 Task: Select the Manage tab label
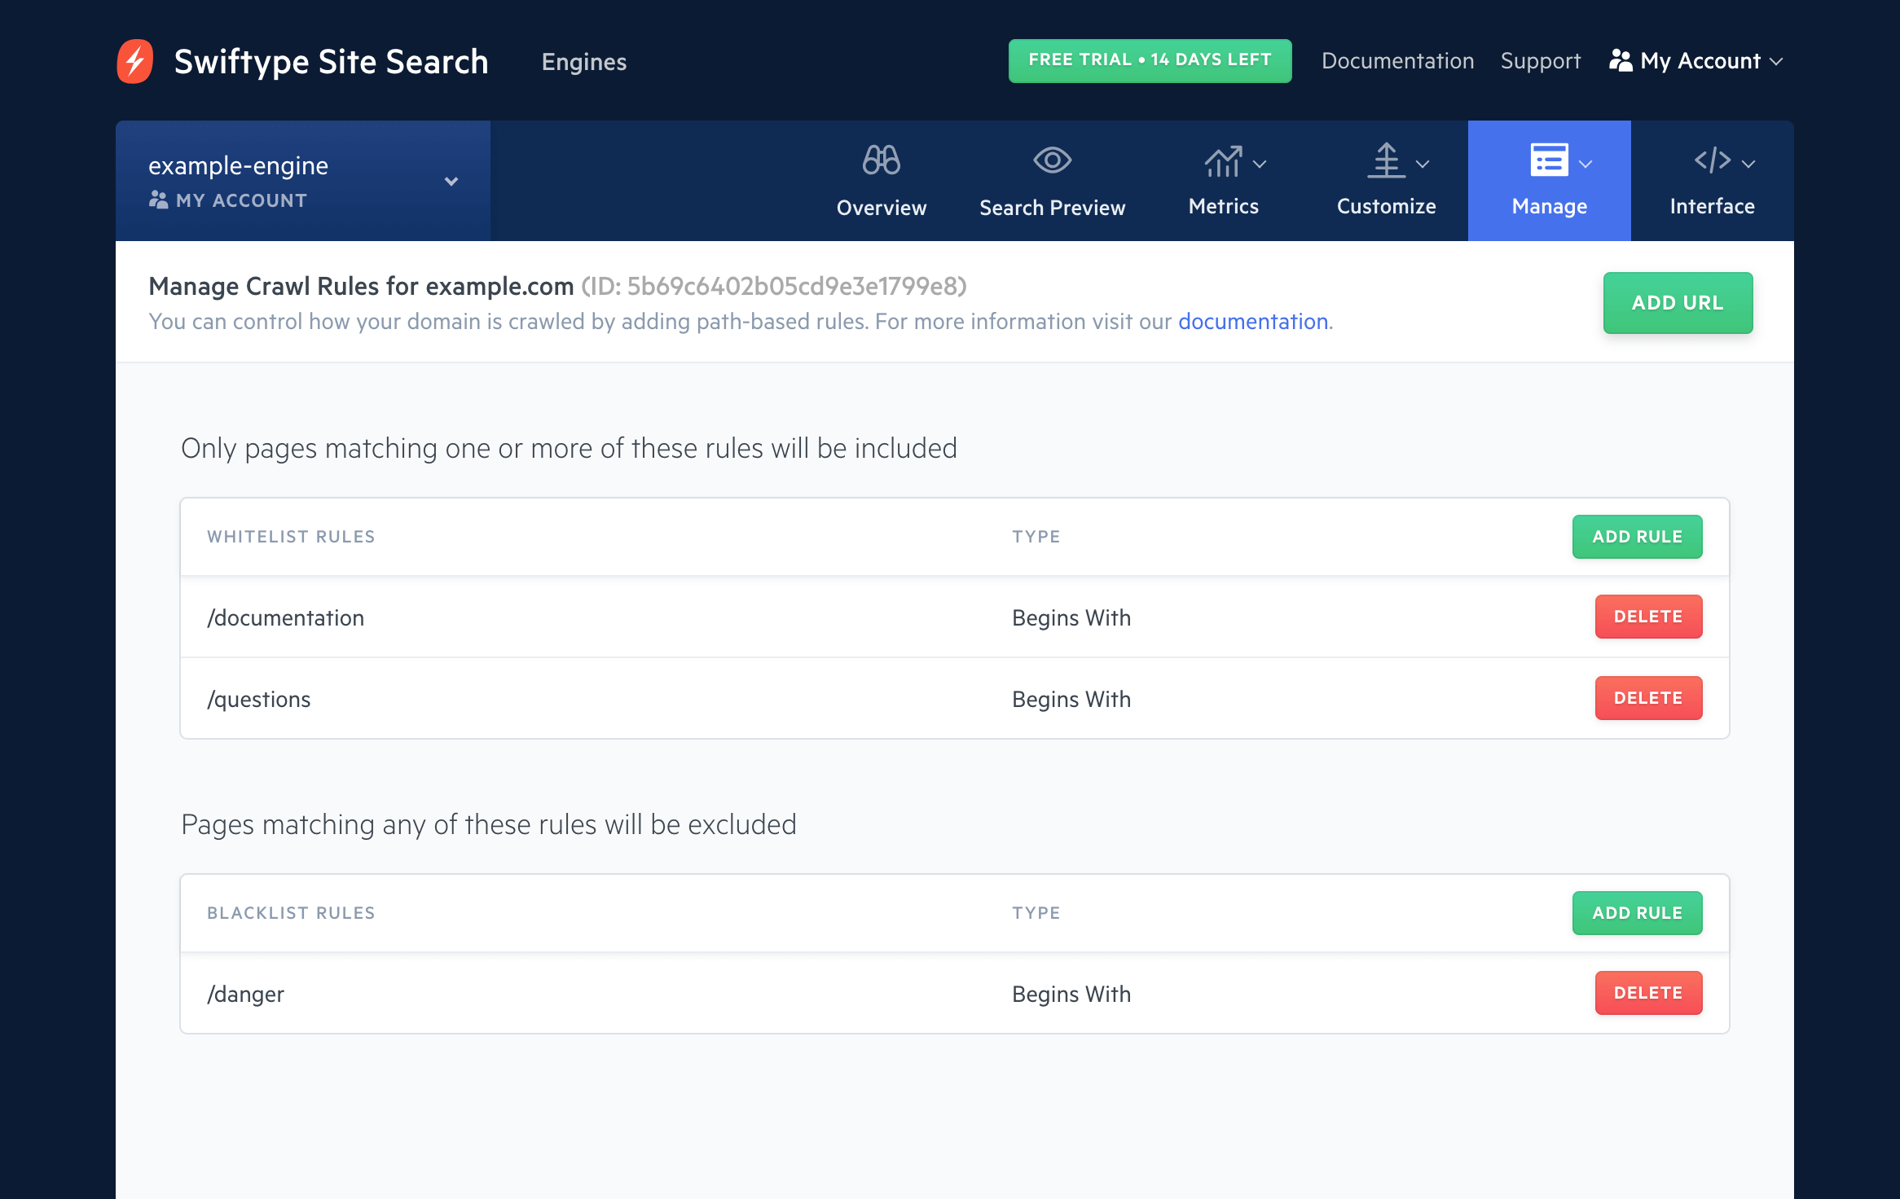[1549, 207]
